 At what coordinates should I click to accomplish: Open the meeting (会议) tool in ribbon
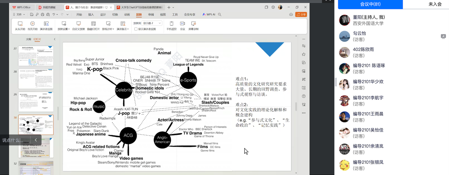point(183,26)
